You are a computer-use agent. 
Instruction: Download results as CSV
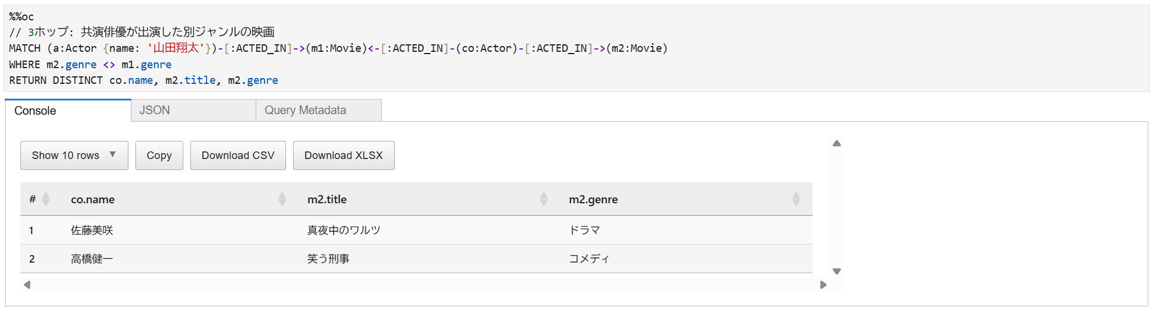click(x=238, y=155)
